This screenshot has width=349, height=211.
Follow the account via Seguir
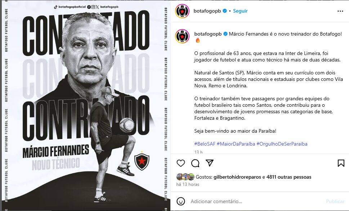pos(240,11)
